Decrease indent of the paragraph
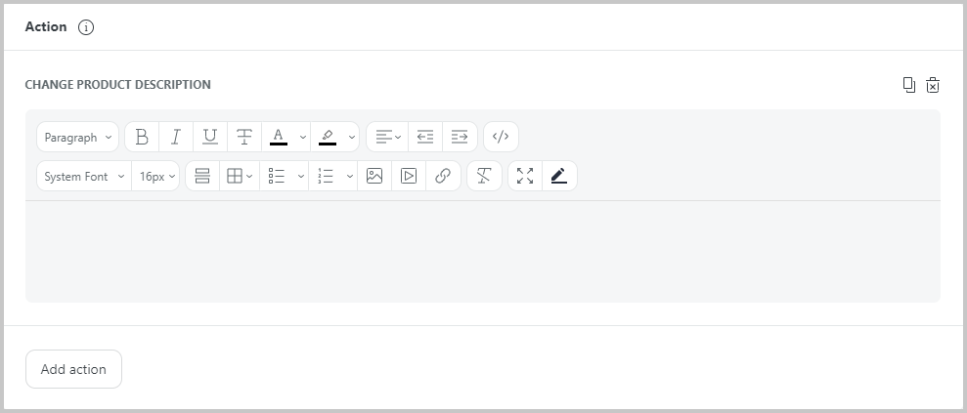 tap(425, 138)
